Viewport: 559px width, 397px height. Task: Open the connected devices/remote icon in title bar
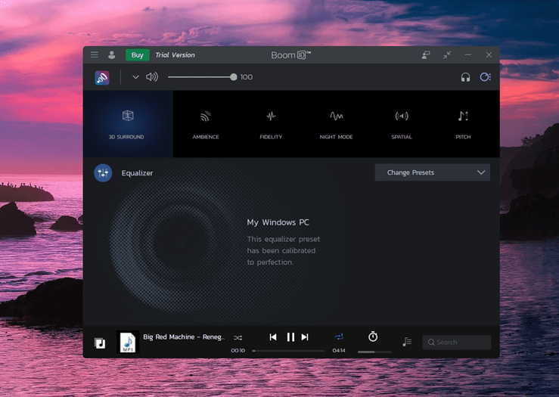426,54
